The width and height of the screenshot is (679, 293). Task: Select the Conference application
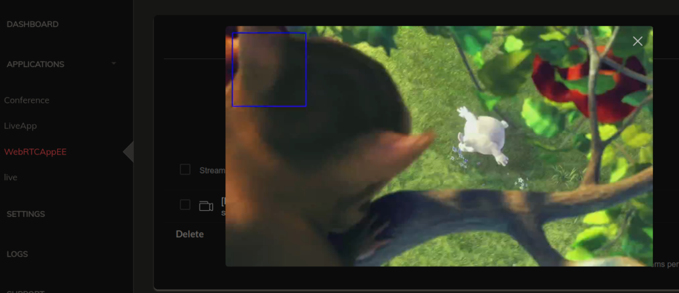click(27, 100)
